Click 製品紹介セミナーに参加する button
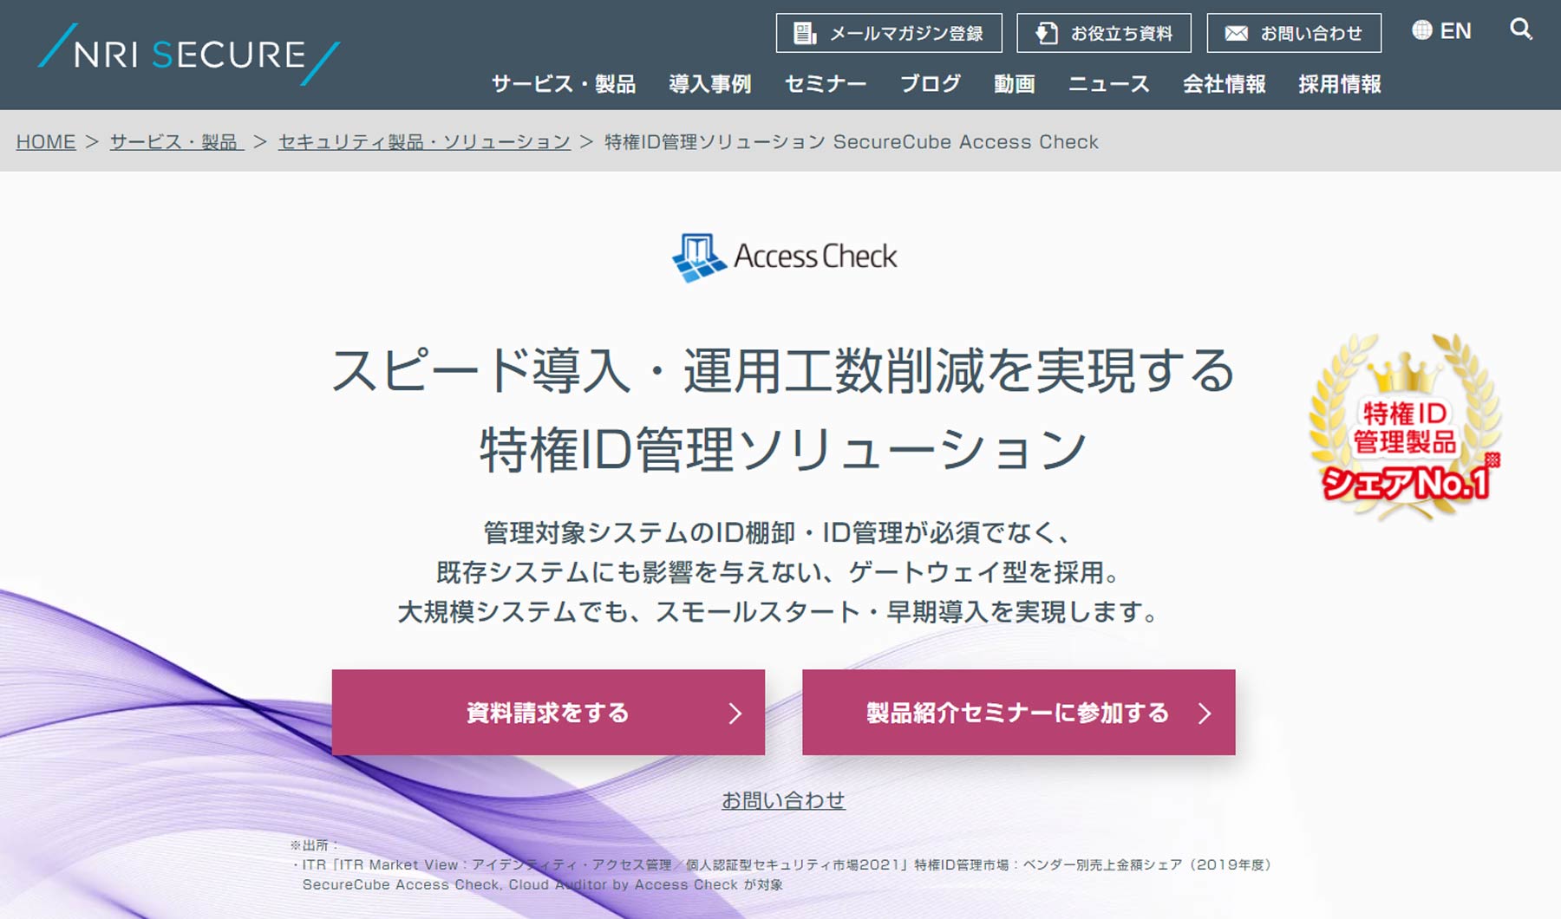 click(1019, 713)
